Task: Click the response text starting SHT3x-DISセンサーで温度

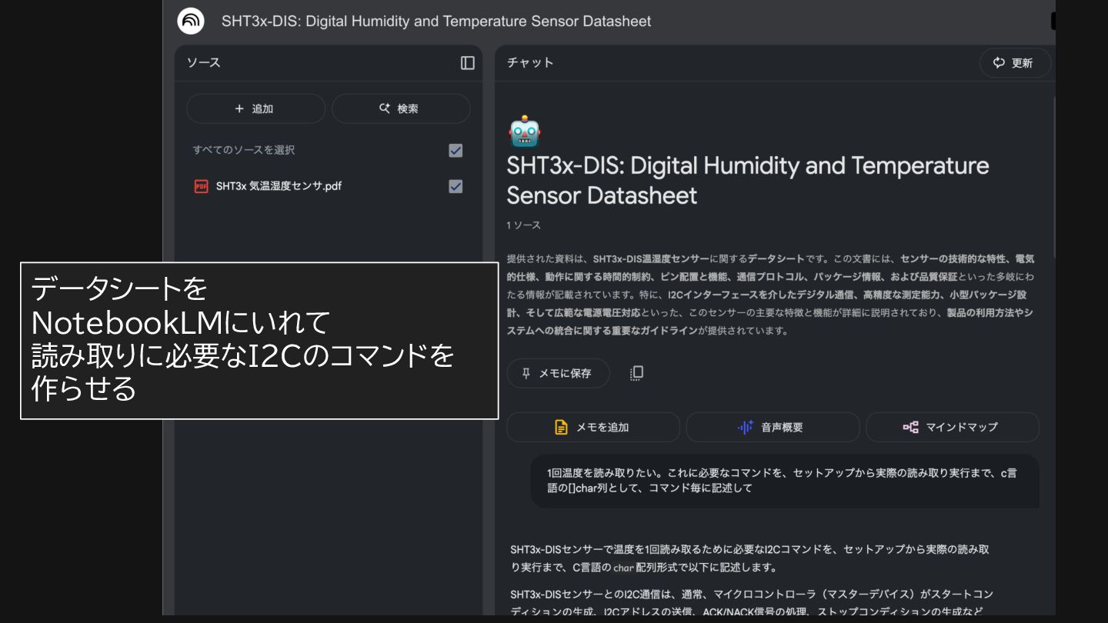Action: (750, 558)
